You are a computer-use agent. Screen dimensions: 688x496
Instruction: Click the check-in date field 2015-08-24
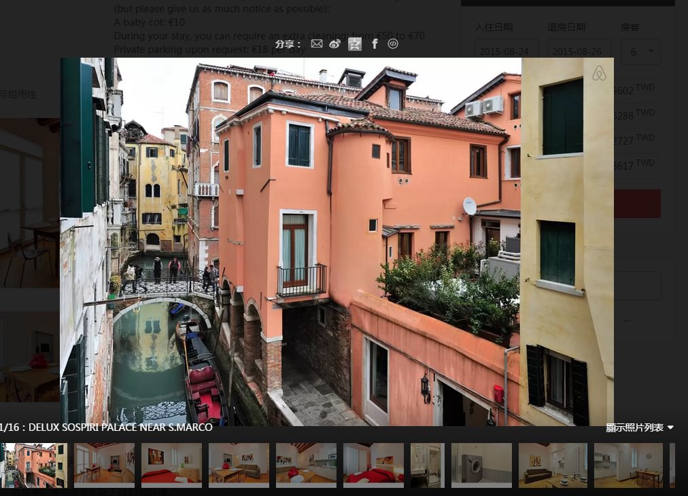pyautogui.click(x=506, y=52)
